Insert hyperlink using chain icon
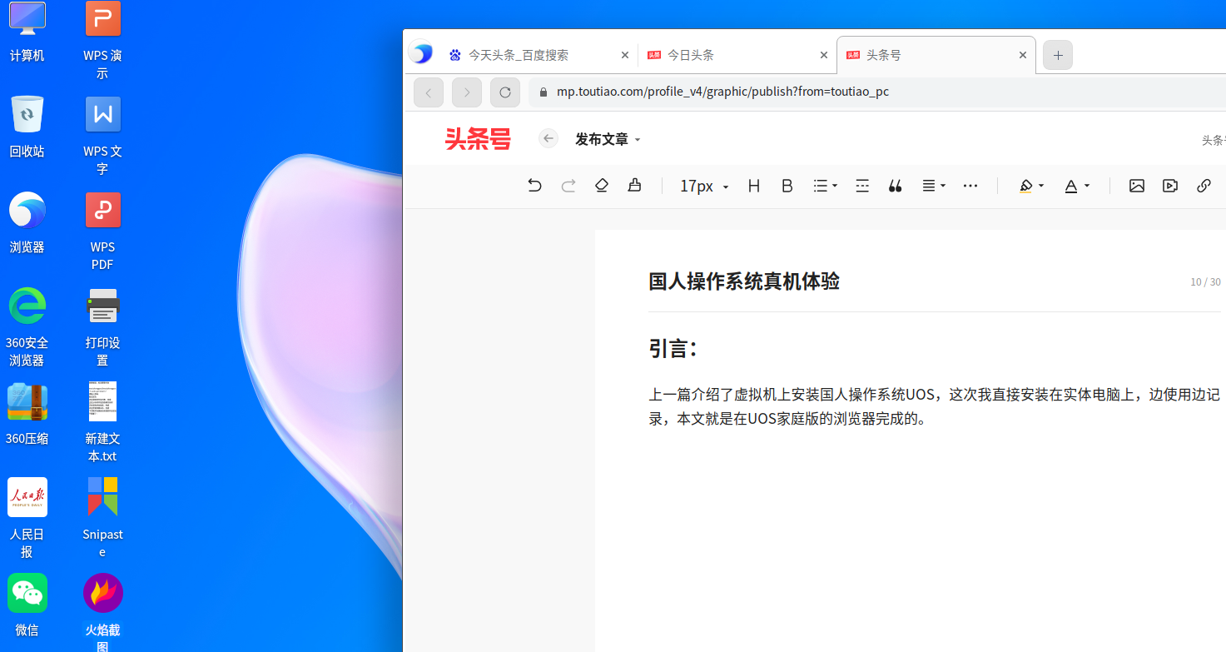The width and height of the screenshot is (1226, 652). pos(1204,186)
